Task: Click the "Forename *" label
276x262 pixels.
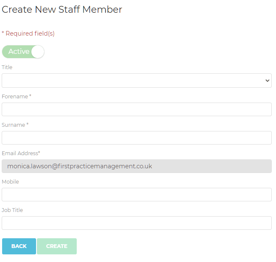Action: pos(17,97)
